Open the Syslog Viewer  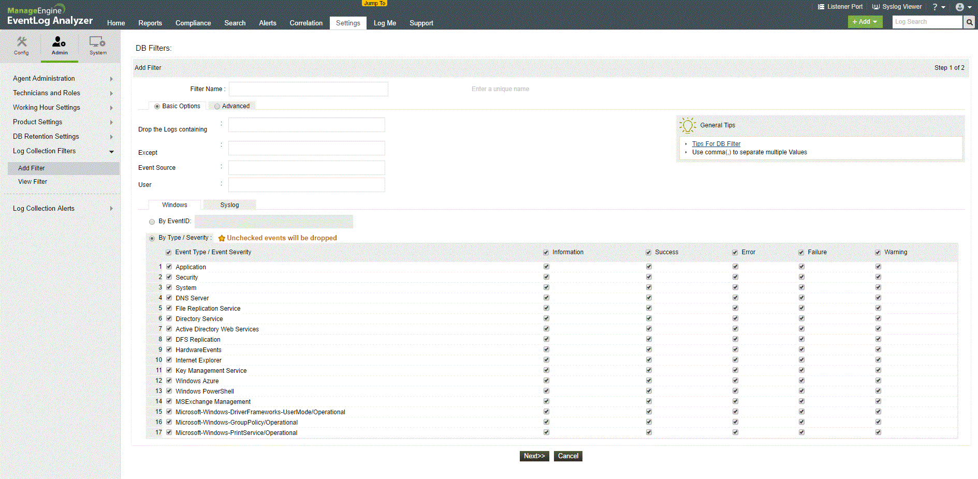876,7
